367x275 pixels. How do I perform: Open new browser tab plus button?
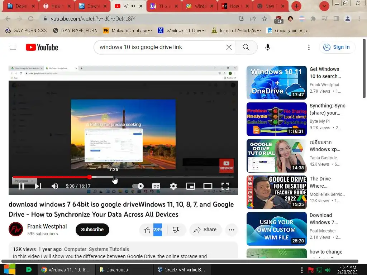click(296, 6)
